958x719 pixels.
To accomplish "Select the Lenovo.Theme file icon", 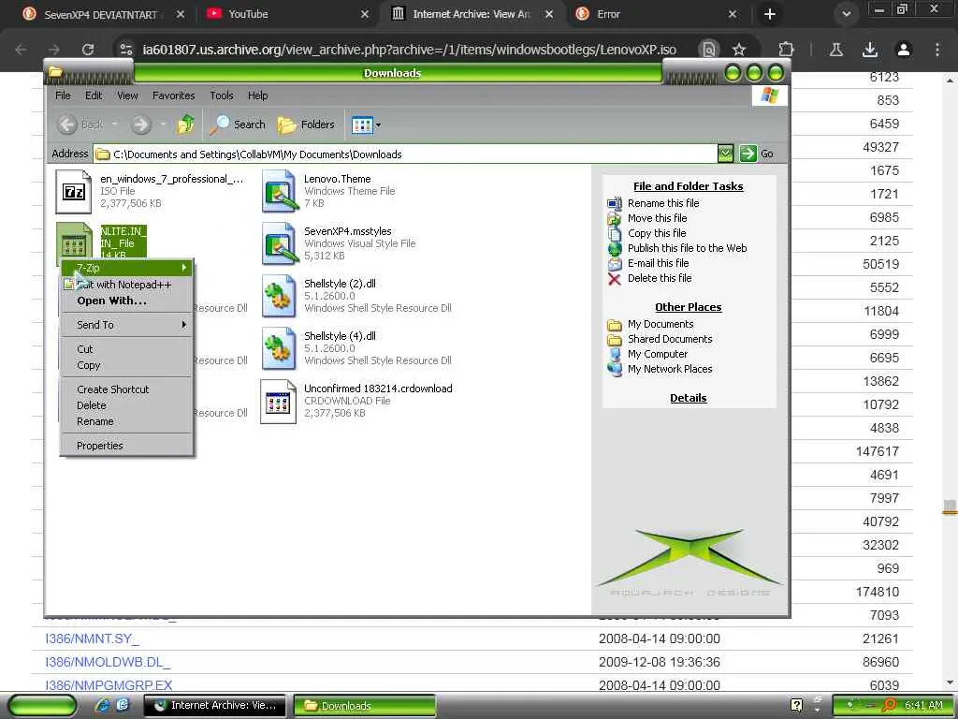I will coord(280,192).
